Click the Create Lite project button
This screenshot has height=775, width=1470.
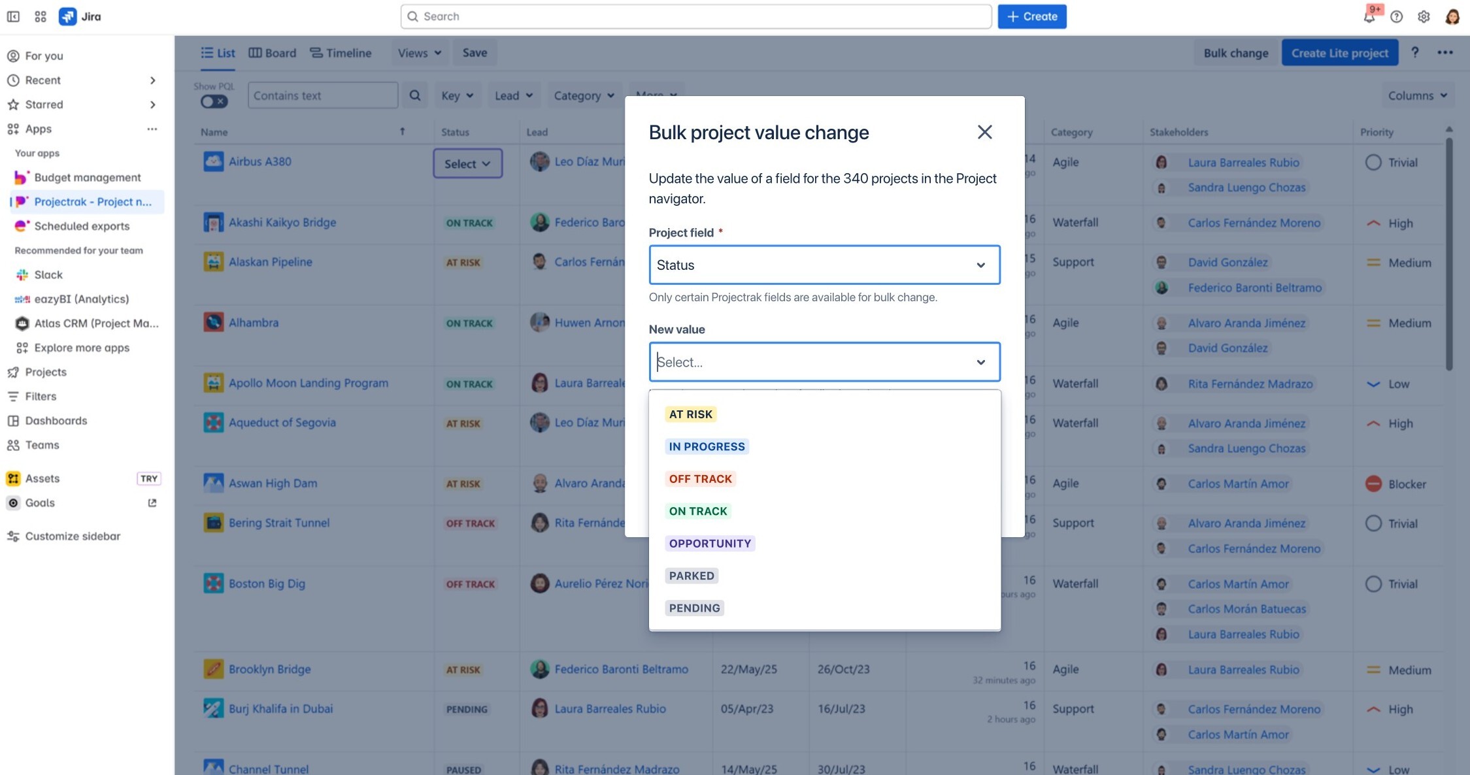click(1340, 52)
